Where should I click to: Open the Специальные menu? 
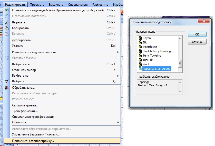[78, 5]
